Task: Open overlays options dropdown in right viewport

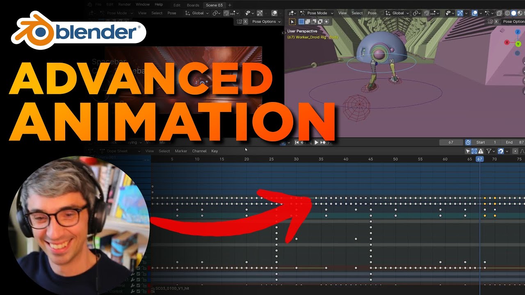Action: [481, 13]
